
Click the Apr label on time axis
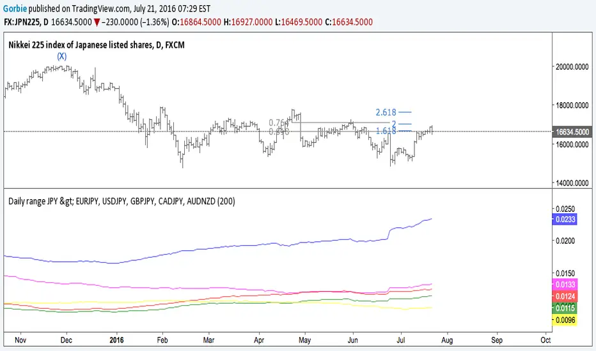click(x=259, y=340)
